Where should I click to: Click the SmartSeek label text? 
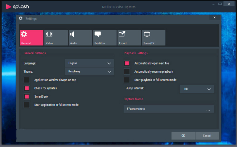click(x=41, y=96)
